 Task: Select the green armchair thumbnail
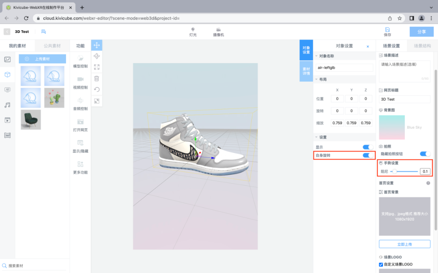[31, 119]
